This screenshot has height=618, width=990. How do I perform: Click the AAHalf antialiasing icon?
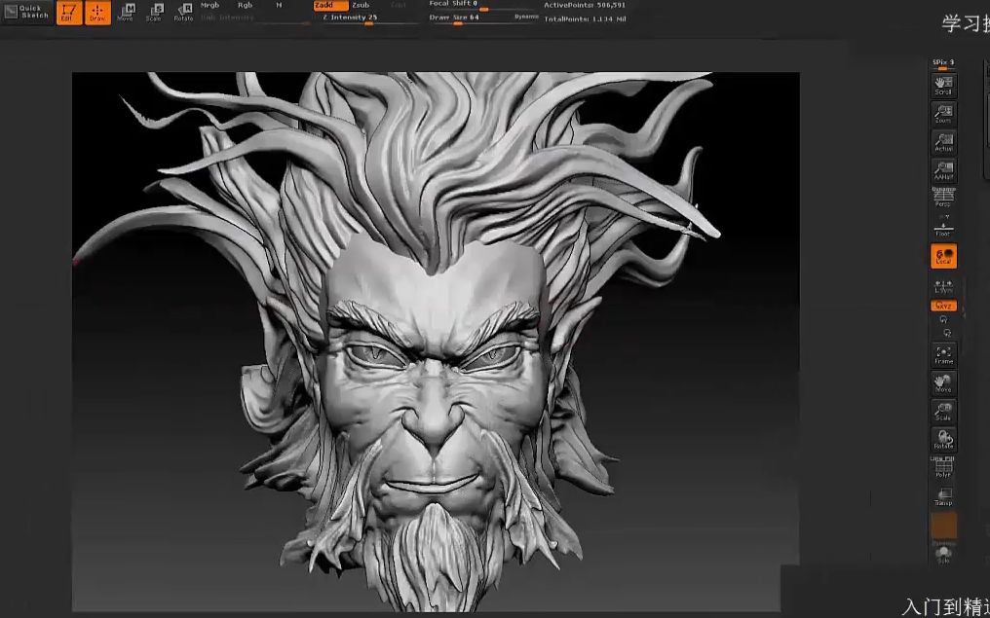pos(943,171)
